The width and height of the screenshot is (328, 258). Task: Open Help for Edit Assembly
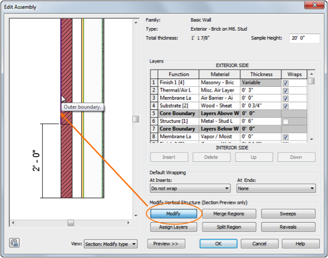pyautogui.click(x=301, y=244)
